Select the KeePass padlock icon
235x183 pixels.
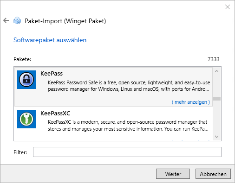[x=26, y=80]
